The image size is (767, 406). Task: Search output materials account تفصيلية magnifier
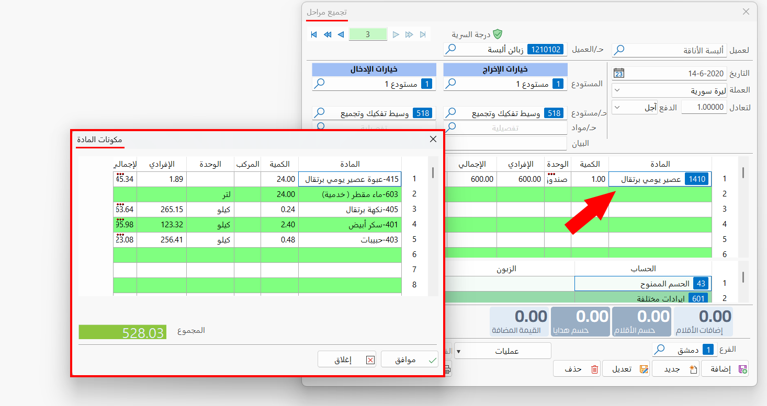450,127
